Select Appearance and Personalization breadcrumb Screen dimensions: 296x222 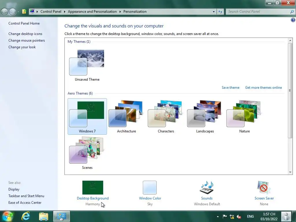coord(92,12)
